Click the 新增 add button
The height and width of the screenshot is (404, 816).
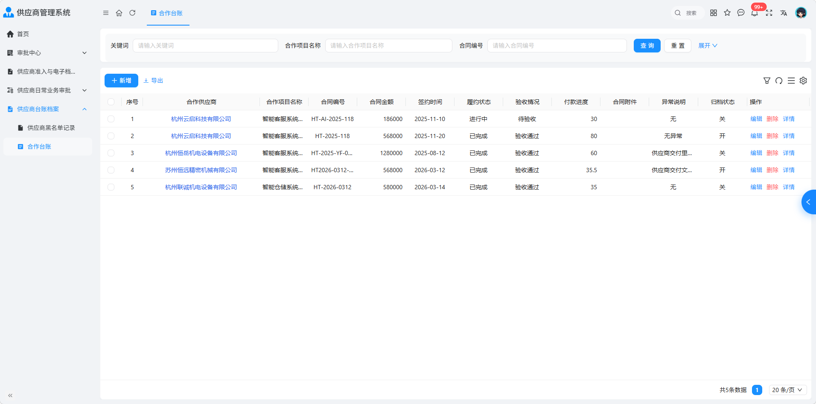click(x=121, y=81)
